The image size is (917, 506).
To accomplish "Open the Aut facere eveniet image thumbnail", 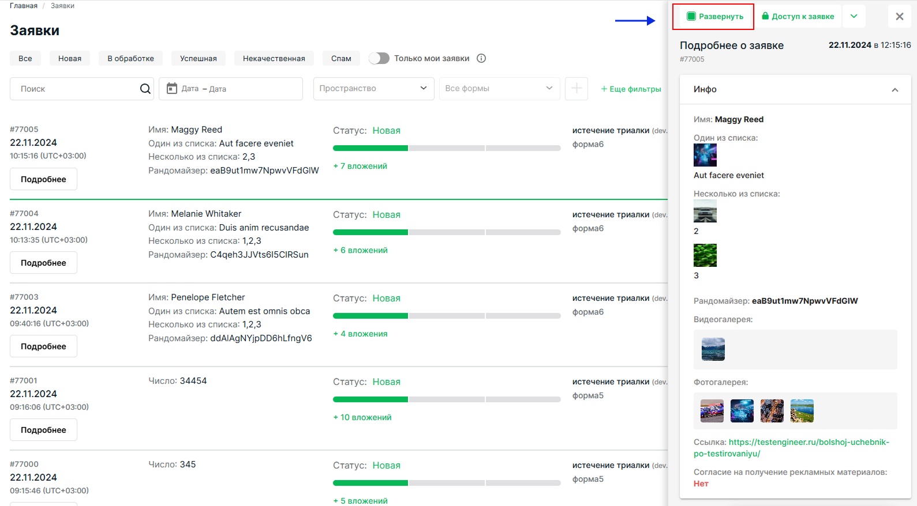I will point(705,155).
